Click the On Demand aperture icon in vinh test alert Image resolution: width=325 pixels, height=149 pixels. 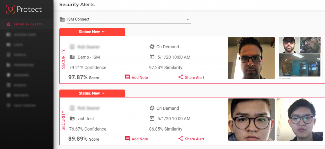pos(152,108)
